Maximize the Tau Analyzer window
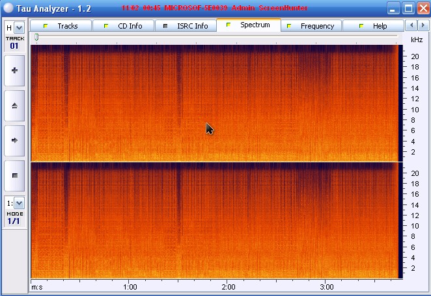Screen dimensions: 431x296 408,8
